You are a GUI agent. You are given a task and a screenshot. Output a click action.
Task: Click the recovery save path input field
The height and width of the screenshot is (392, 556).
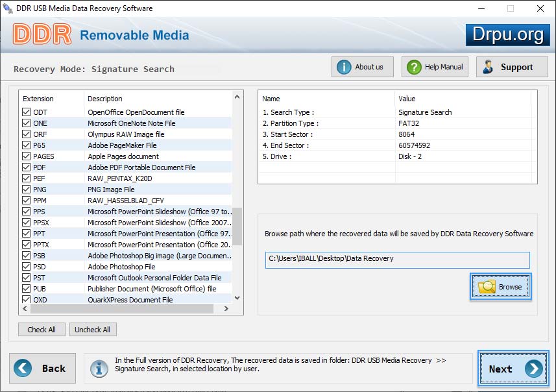397,260
